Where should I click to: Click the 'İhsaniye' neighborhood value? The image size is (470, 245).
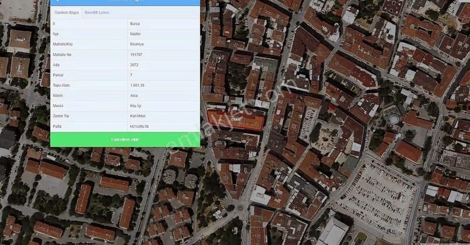137,45
